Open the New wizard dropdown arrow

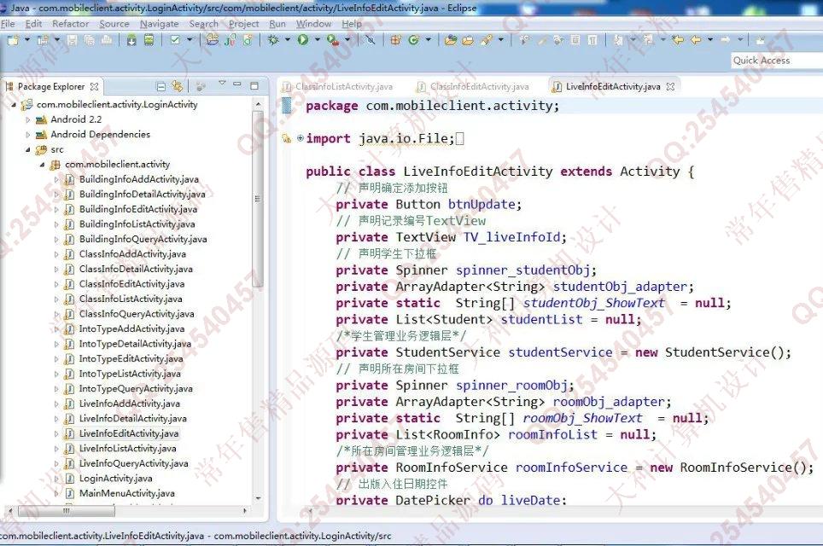point(26,40)
